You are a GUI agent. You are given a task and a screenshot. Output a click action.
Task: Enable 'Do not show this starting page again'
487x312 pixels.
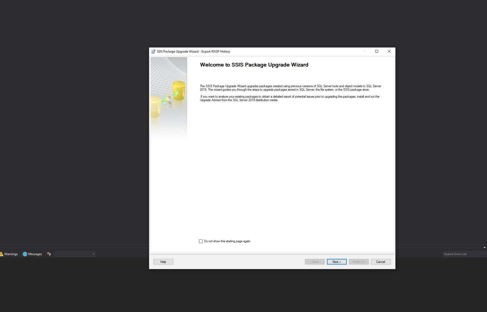coord(201,241)
